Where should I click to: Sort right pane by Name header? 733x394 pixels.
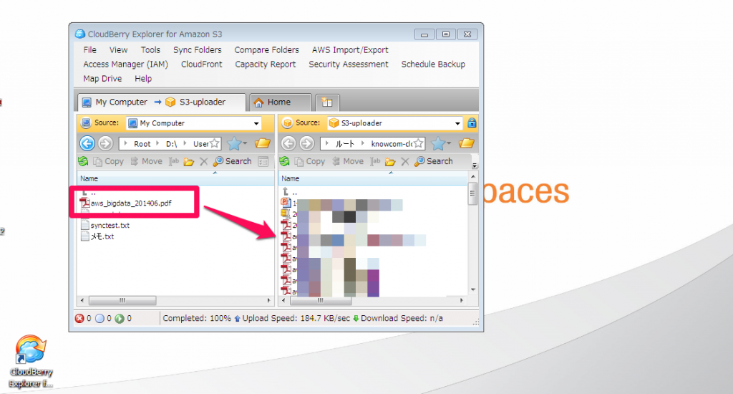pos(372,178)
